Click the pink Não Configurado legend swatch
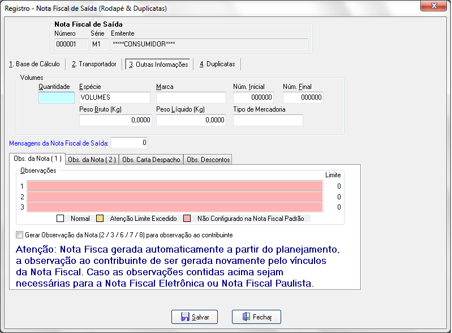 tap(187, 219)
